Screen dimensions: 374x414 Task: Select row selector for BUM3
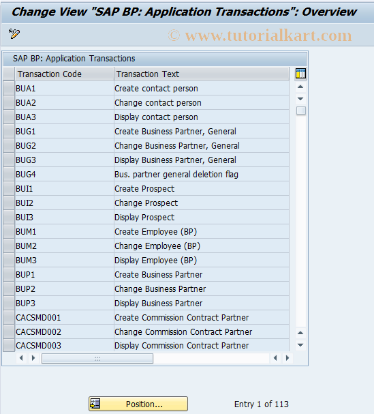[x=9, y=260]
